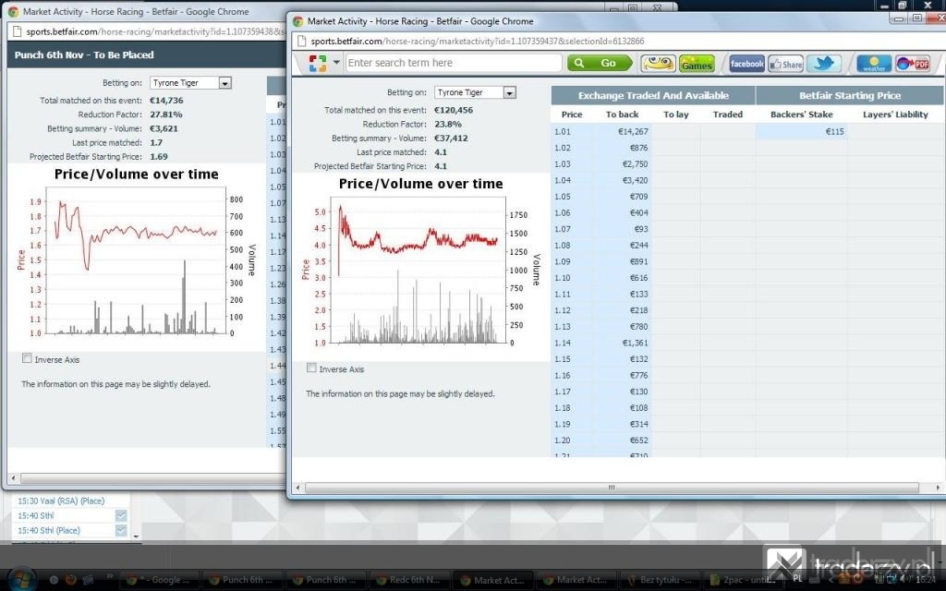This screenshot has height=591, width=946.
Task: Open the weather toolbar icon
Action: 874,64
